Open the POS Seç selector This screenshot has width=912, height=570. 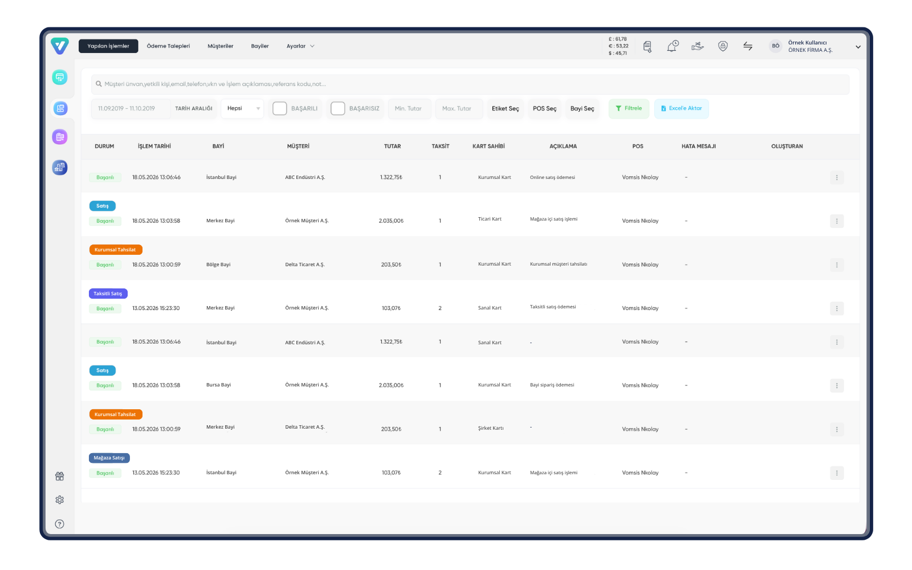pyautogui.click(x=544, y=108)
